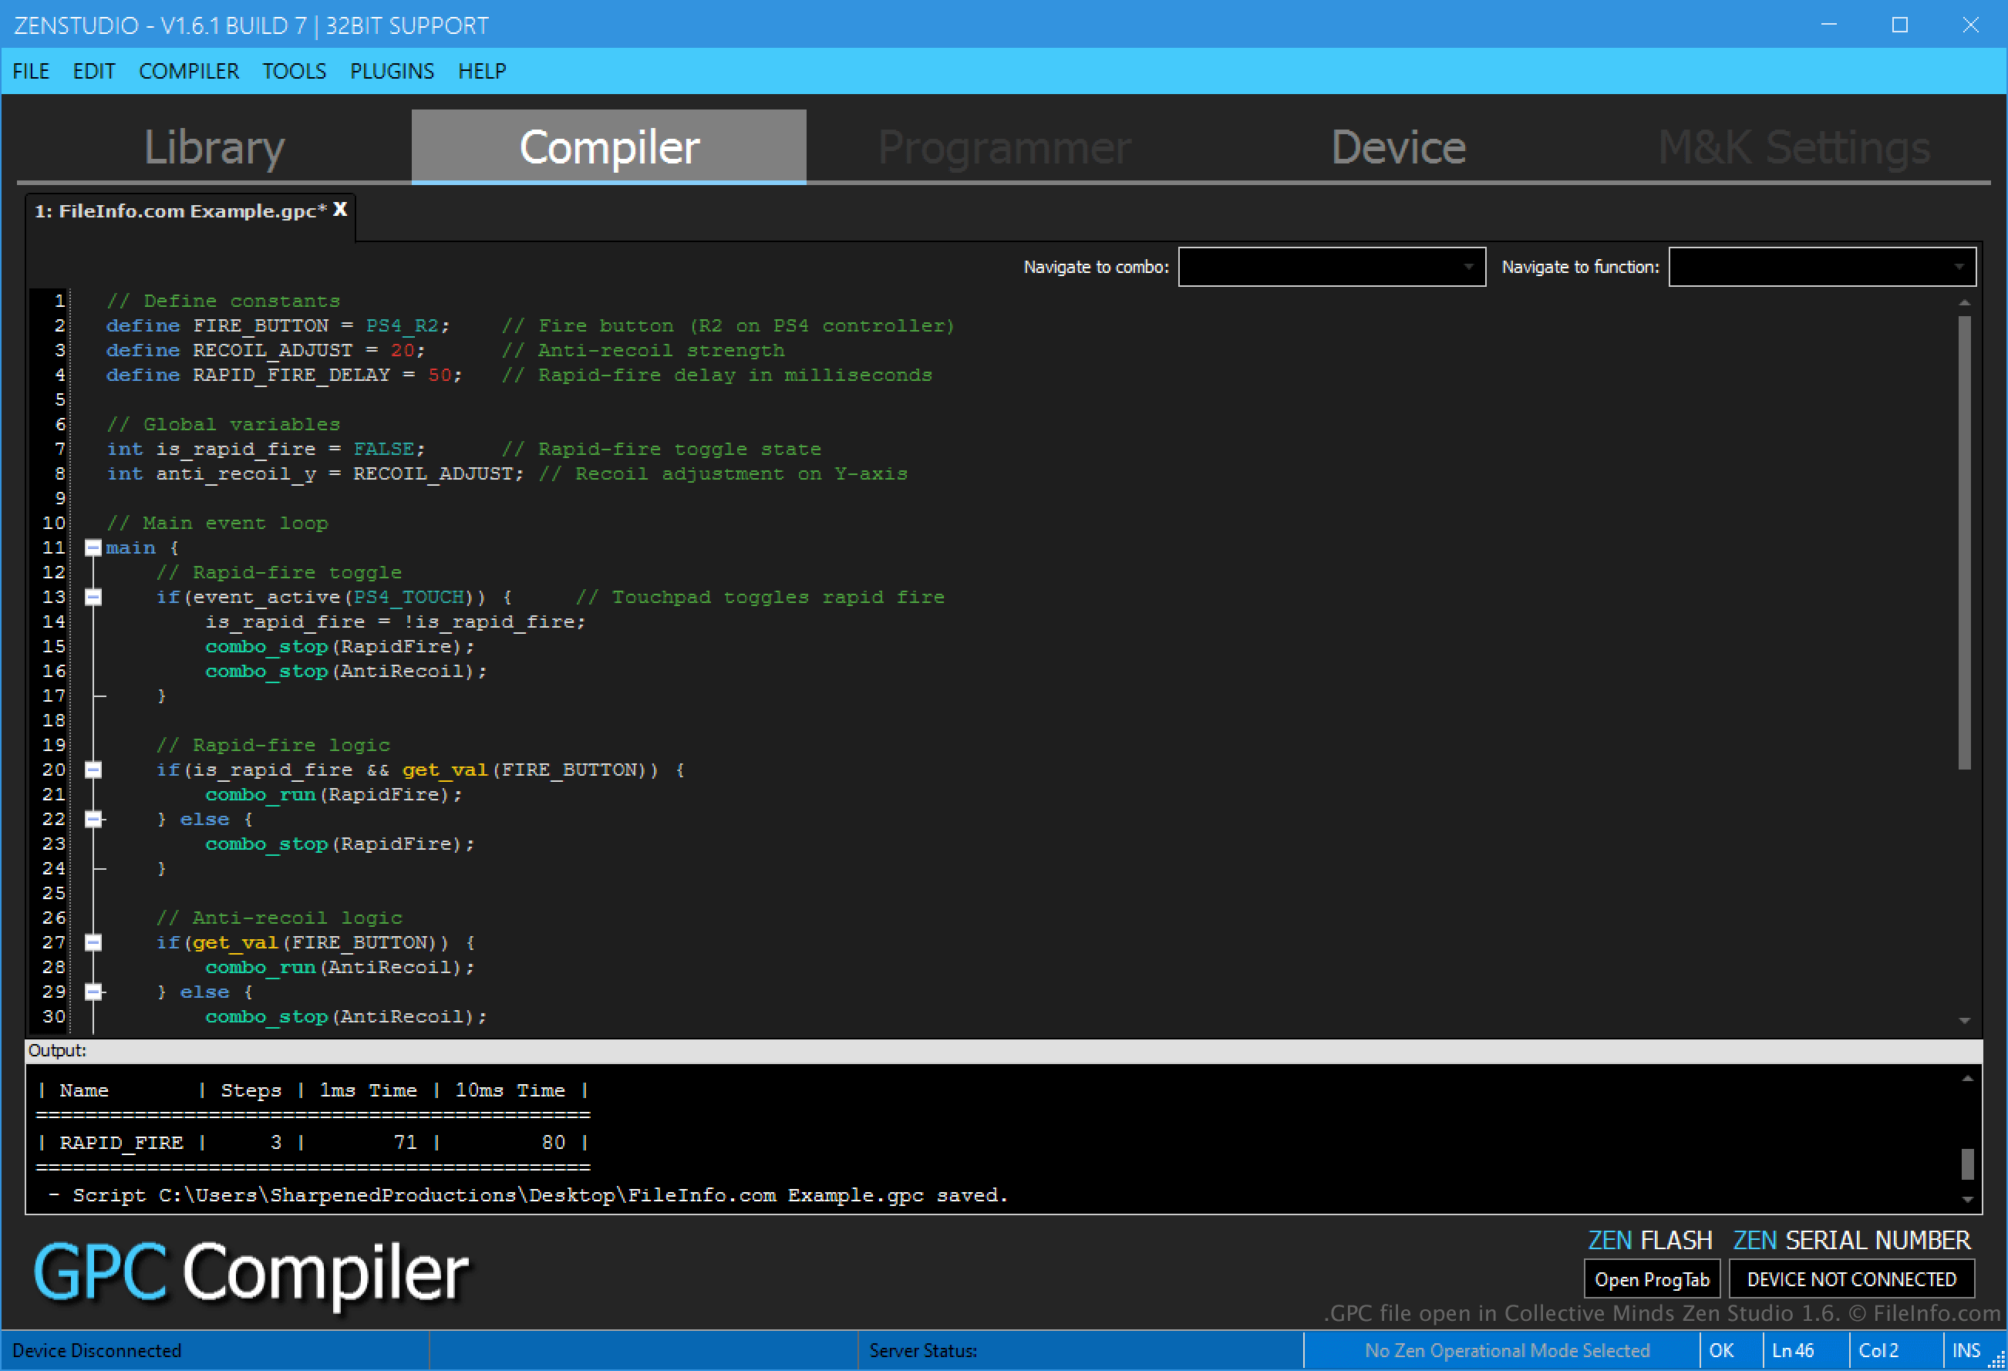The width and height of the screenshot is (2008, 1371).
Task: Collapse the is_rapid_fire if block at line 20
Action: 93,770
